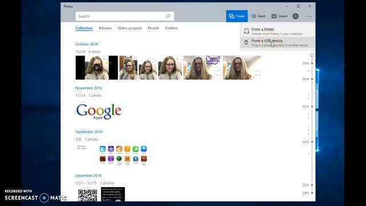
Task: Switch to the Collection tab
Action: click(84, 28)
